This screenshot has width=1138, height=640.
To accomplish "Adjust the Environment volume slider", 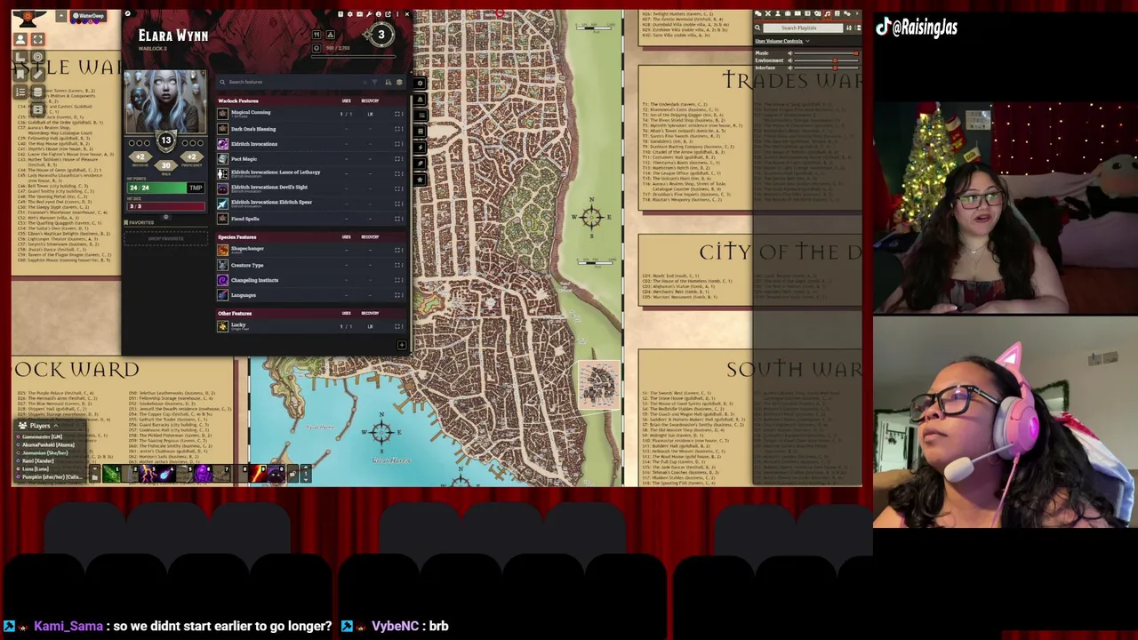I will 826,60.
